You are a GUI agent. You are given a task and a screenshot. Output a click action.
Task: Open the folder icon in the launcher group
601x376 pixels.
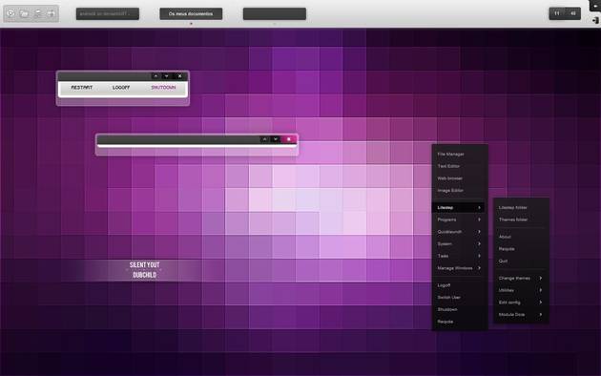pos(24,13)
